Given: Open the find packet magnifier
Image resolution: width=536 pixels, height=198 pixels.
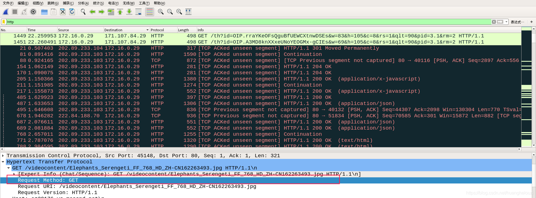Looking at the screenshot, I should tap(83, 12).
